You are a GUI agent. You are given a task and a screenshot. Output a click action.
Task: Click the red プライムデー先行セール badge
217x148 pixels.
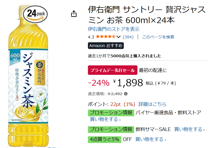tap(112, 70)
